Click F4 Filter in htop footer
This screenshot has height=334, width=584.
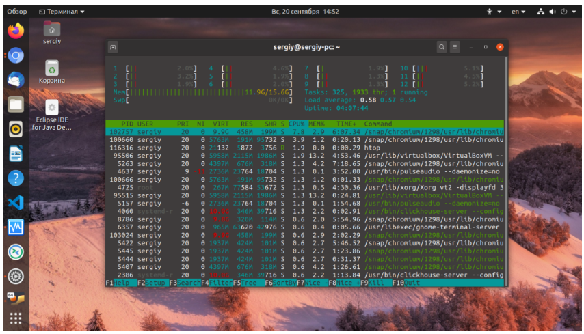[x=217, y=283]
